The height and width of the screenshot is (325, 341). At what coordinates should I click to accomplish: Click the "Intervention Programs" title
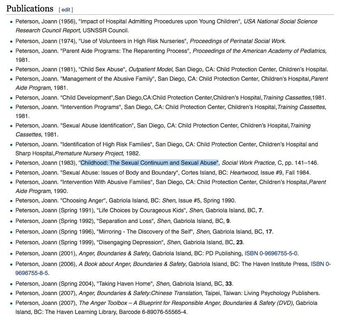pyautogui.click(x=90, y=107)
